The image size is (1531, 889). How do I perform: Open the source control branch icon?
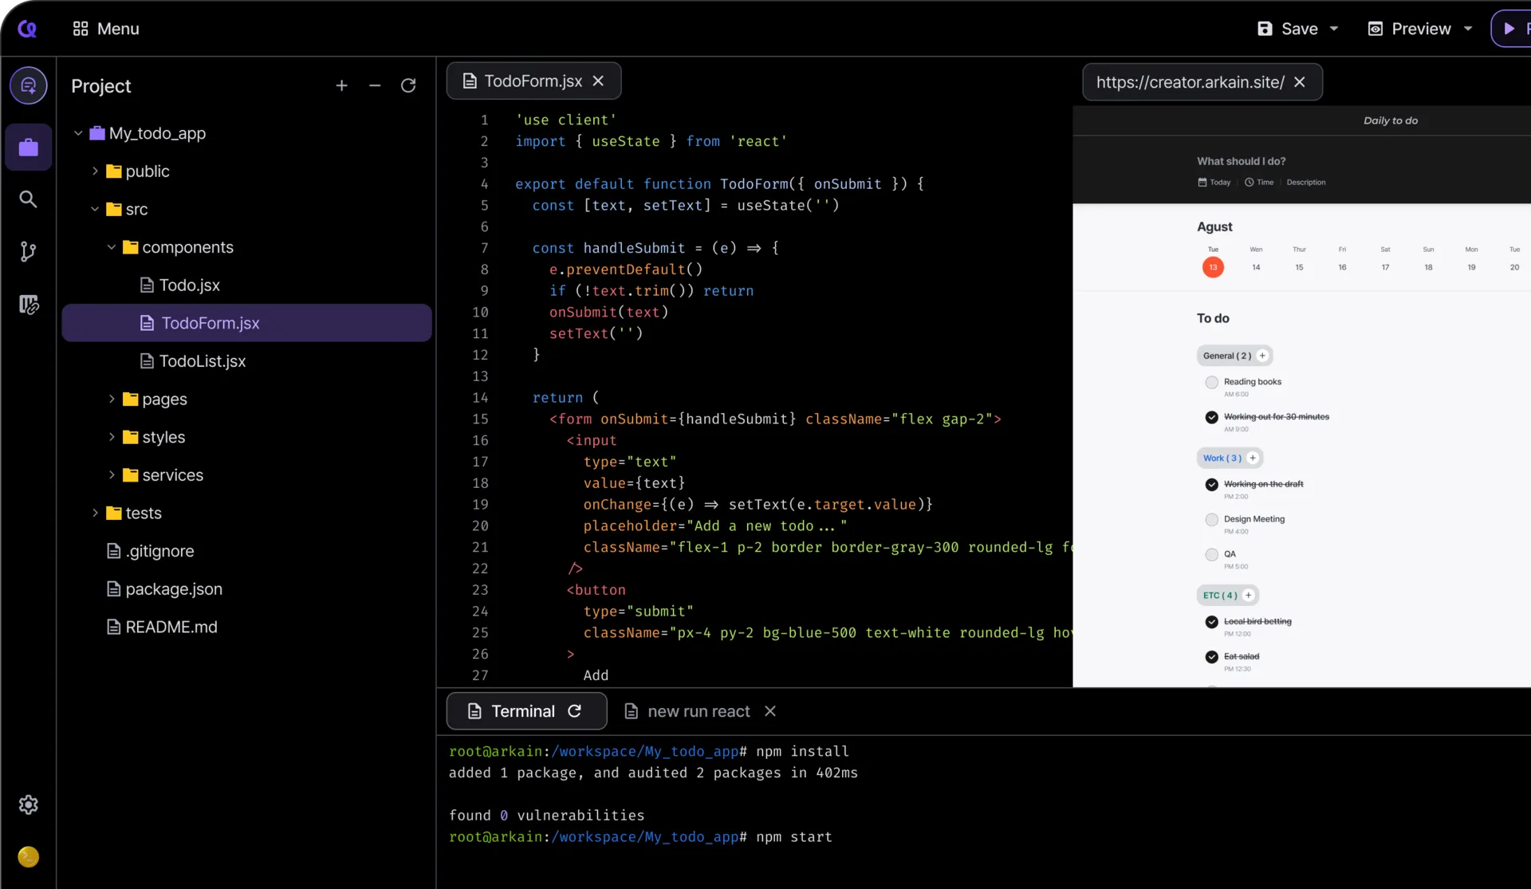[28, 252]
